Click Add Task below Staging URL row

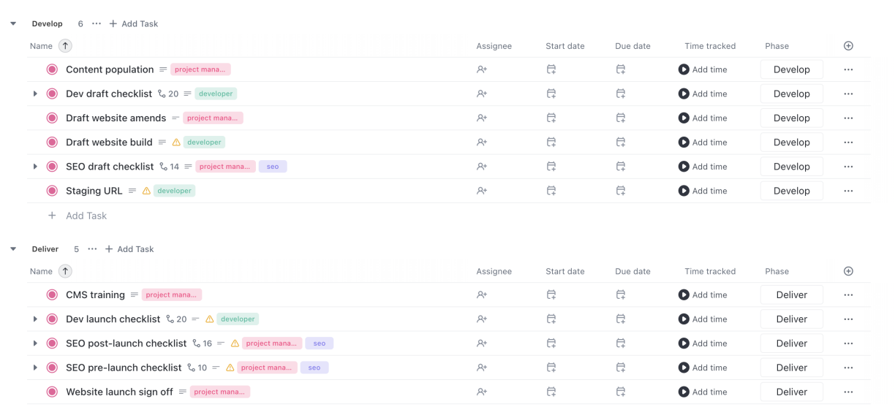(x=86, y=216)
